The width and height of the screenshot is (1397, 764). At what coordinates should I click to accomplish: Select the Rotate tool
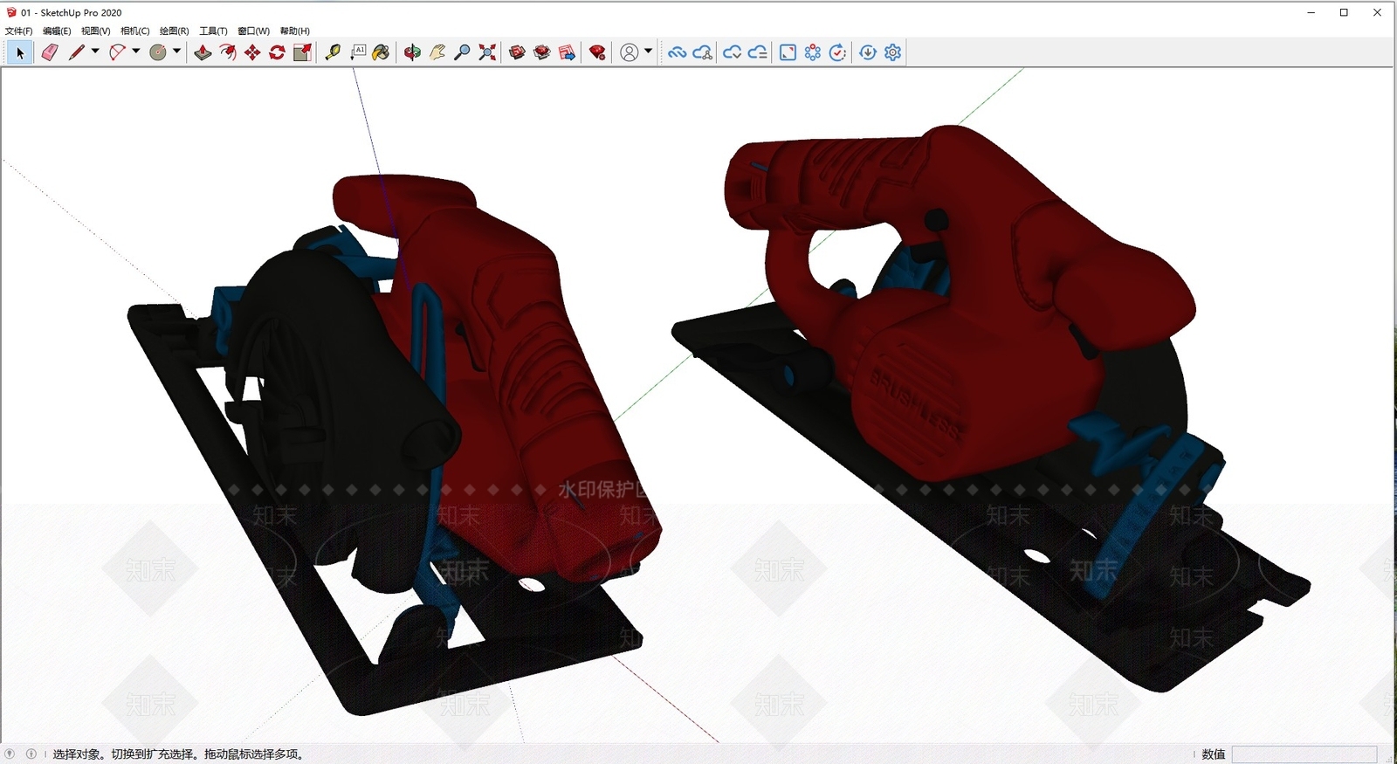click(x=277, y=52)
